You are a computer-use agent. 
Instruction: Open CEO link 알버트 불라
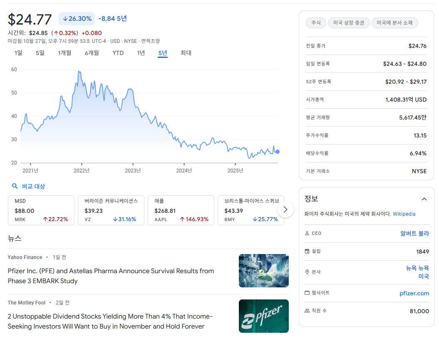pos(414,233)
